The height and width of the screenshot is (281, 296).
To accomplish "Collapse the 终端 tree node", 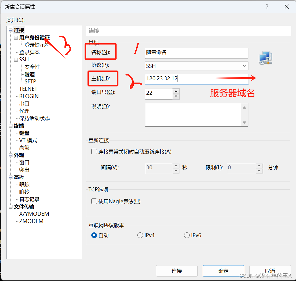I will pyautogui.click(x=10, y=126).
